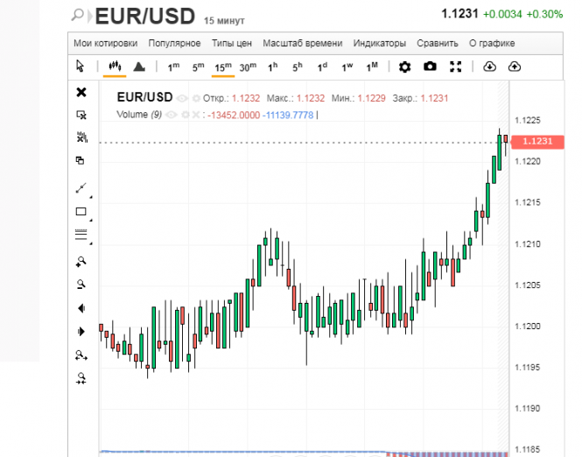The height and width of the screenshot is (457, 582).
Task: Open the Индикаторы menu
Action: tap(379, 44)
